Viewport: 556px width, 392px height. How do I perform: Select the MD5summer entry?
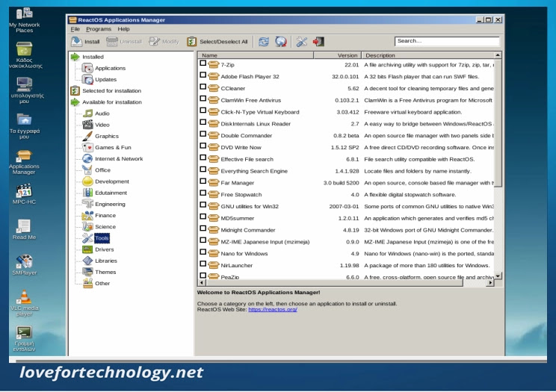pos(237,218)
